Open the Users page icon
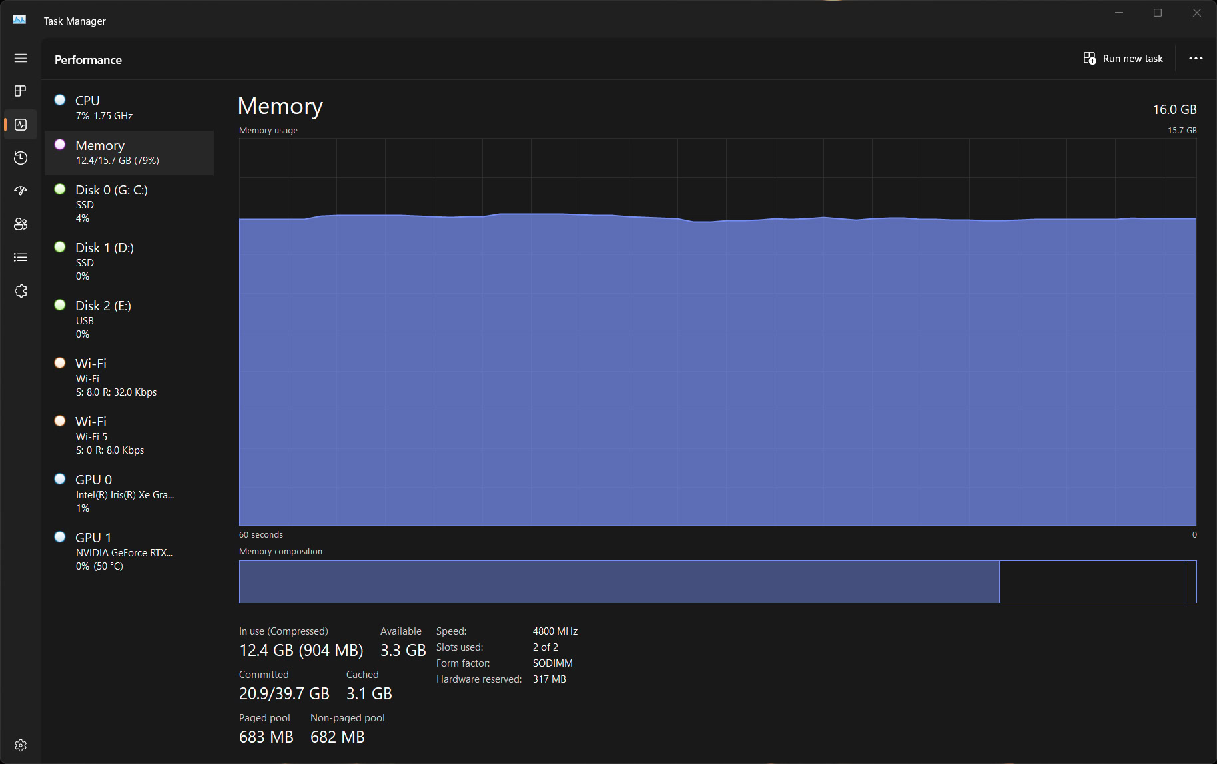Viewport: 1217px width, 764px height. (21, 224)
